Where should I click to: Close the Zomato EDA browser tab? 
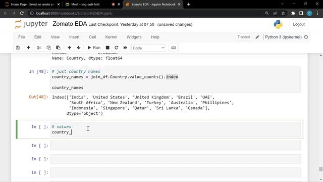tap(179, 5)
